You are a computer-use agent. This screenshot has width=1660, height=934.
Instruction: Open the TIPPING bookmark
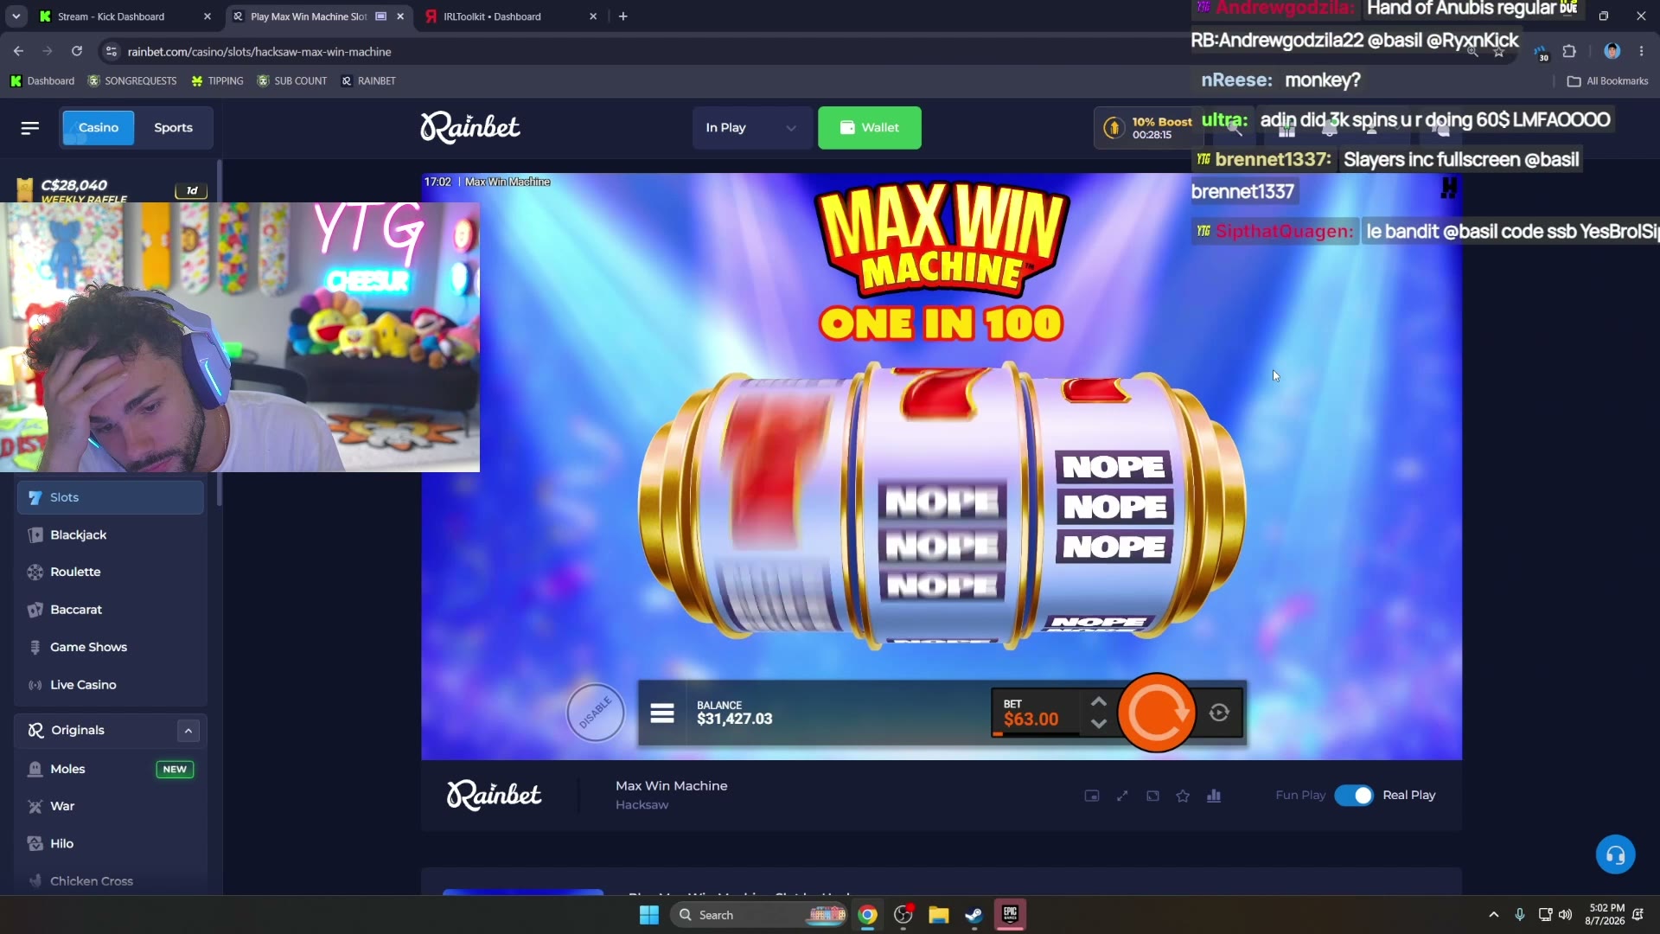click(217, 81)
